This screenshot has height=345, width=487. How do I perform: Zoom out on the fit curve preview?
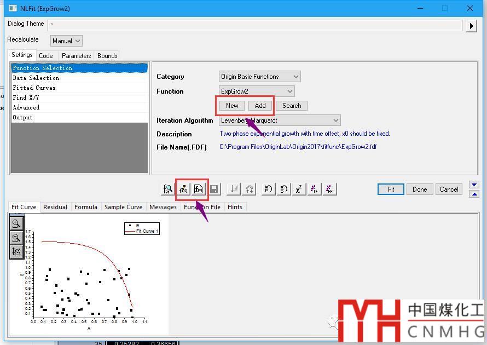pyautogui.click(x=16, y=238)
